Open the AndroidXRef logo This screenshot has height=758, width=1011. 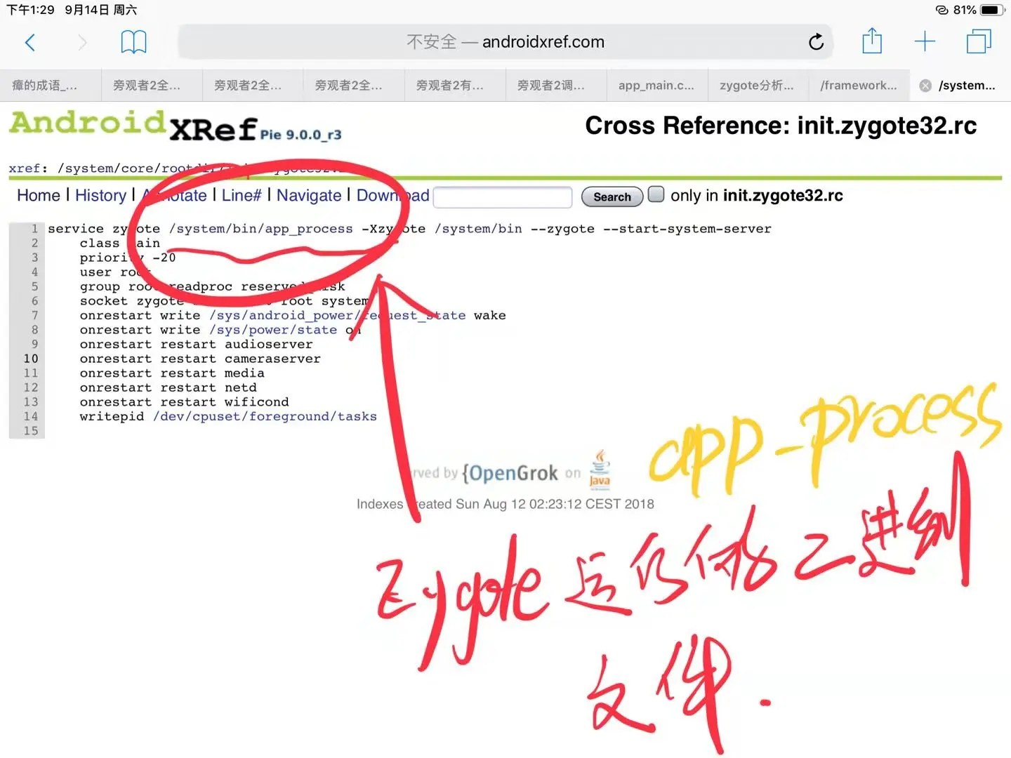[x=176, y=126]
